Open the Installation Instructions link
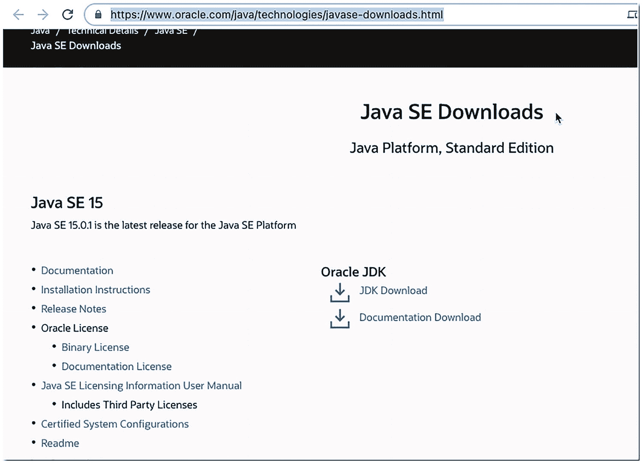This screenshot has width=642, height=463. (x=95, y=290)
